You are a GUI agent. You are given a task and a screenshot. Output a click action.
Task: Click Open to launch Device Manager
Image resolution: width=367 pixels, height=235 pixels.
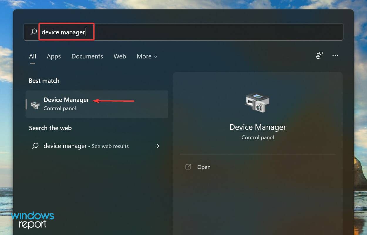(x=204, y=167)
